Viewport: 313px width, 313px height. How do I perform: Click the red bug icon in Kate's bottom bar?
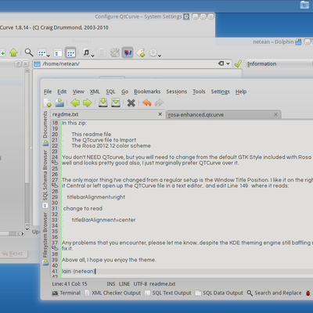point(308,293)
